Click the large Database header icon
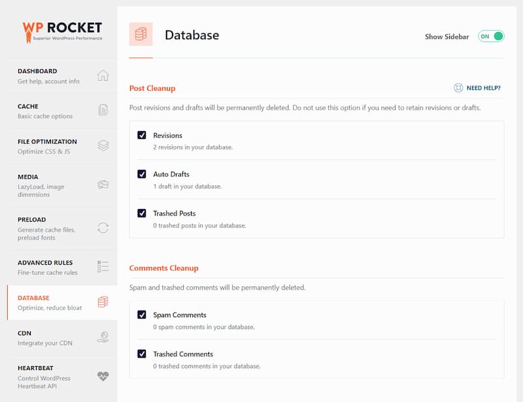 coord(141,34)
